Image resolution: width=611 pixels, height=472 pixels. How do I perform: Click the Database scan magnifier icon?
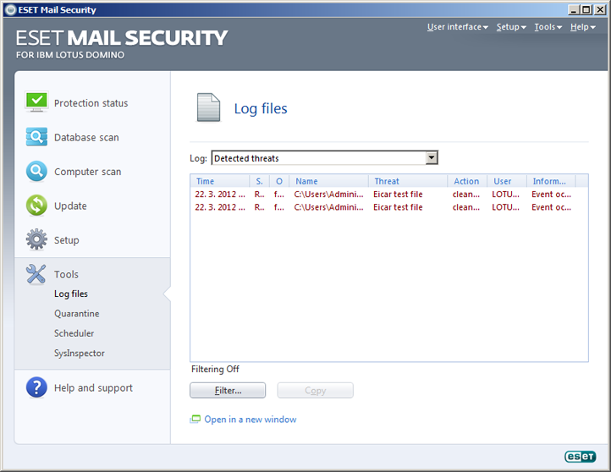point(36,137)
